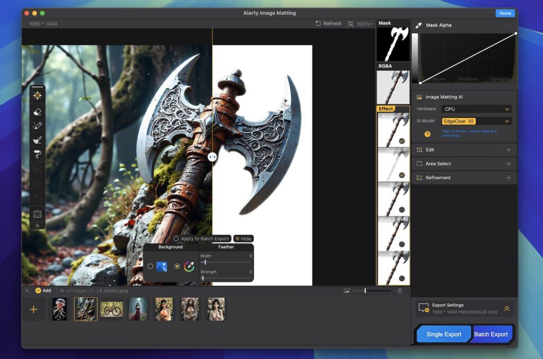Click the yellow Add button
Image resolution: width=543 pixels, height=359 pixels.
pos(43,291)
